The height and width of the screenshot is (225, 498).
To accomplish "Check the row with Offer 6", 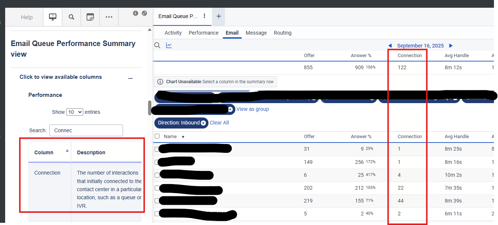I will point(157,175).
